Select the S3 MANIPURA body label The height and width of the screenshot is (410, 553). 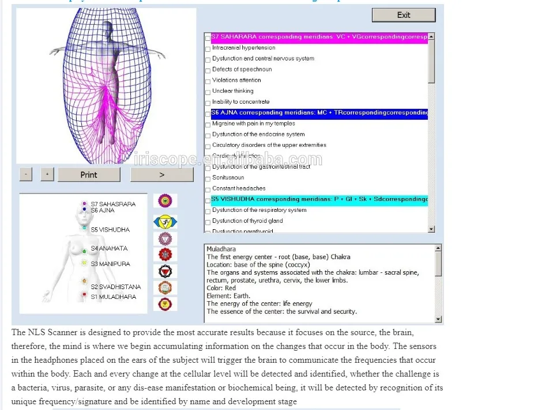(x=110, y=264)
